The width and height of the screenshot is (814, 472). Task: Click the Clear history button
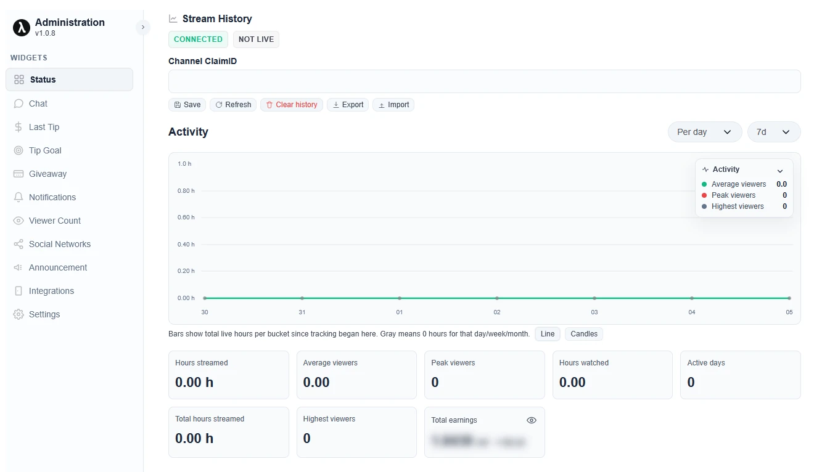[291, 105]
